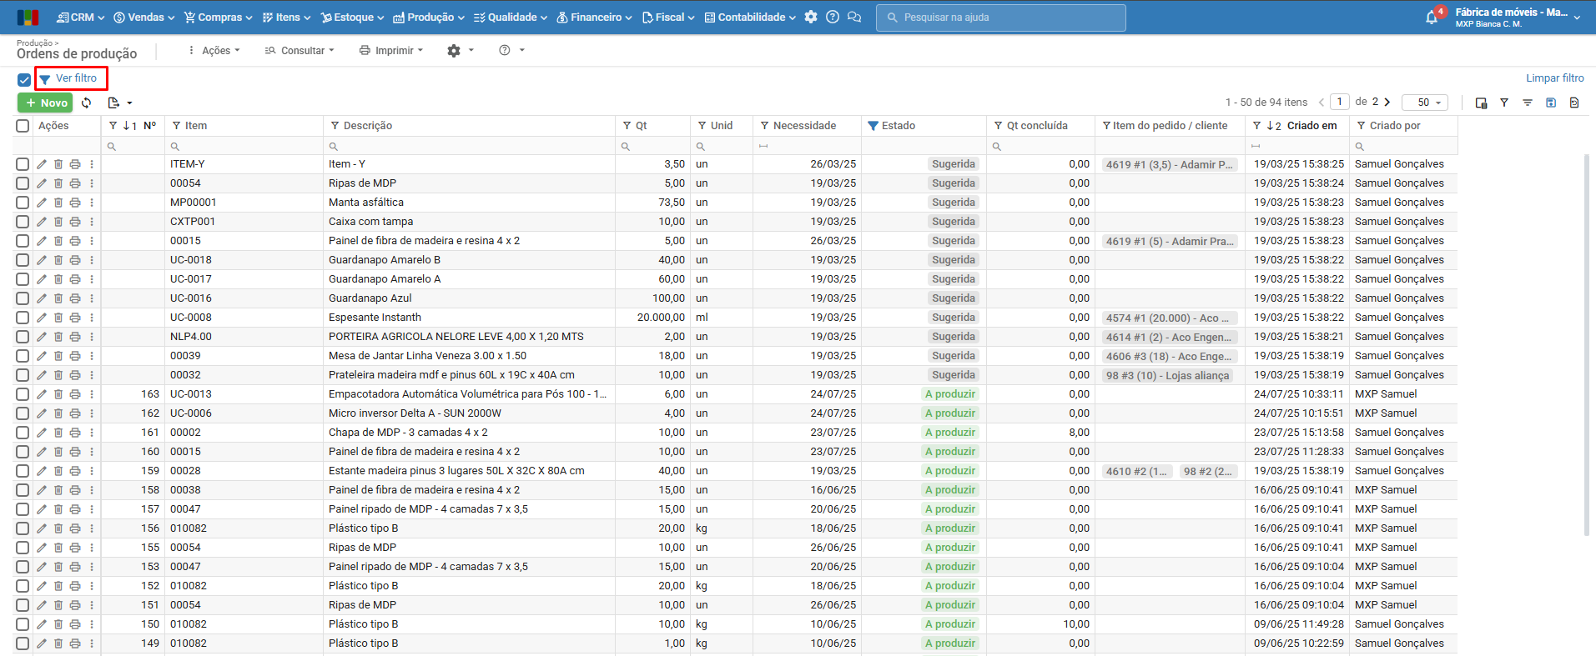
Task: Click the blue save layout icon
Action: coord(1551,103)
